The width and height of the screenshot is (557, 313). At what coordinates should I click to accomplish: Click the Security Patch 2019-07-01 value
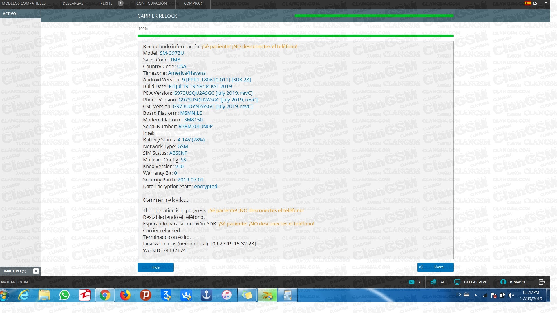(190, 180)
